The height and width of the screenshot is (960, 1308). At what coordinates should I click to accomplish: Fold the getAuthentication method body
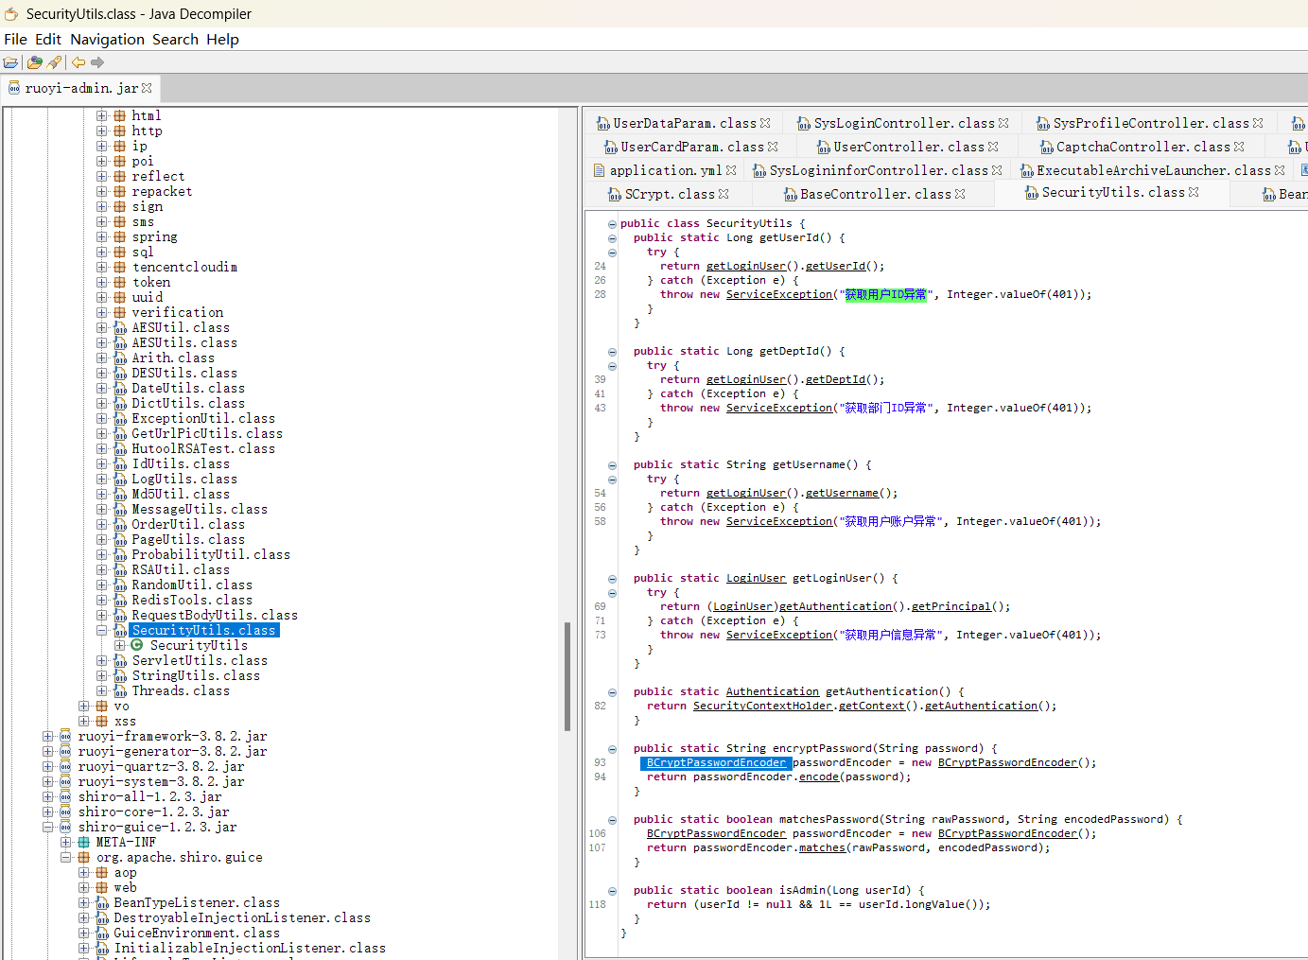(x=612, y=692)
